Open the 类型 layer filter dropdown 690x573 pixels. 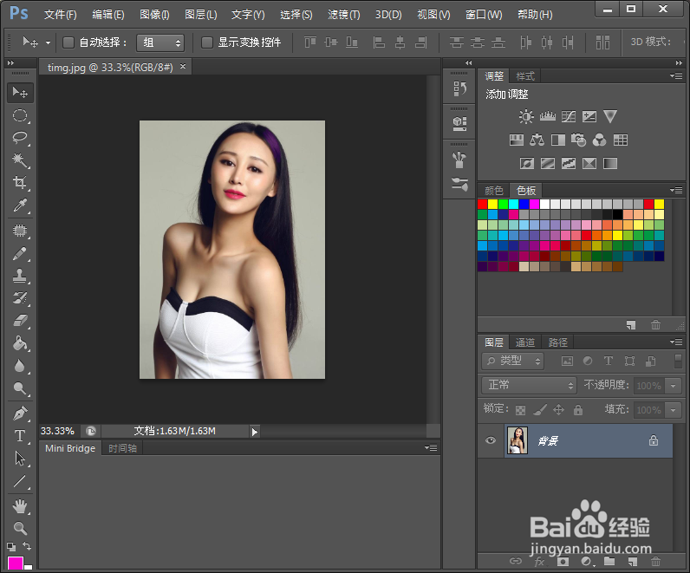512,361
